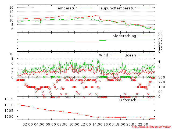Click the 1005 pressure axis value
This screenshot has height=129, width=172.
(x=9, y=110)
